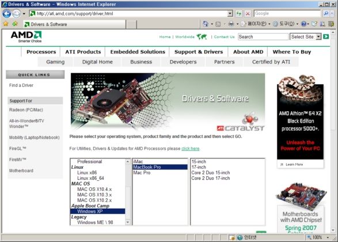Open the Motherboard support link
338x242 pixels.
click(x=21, y=171)
